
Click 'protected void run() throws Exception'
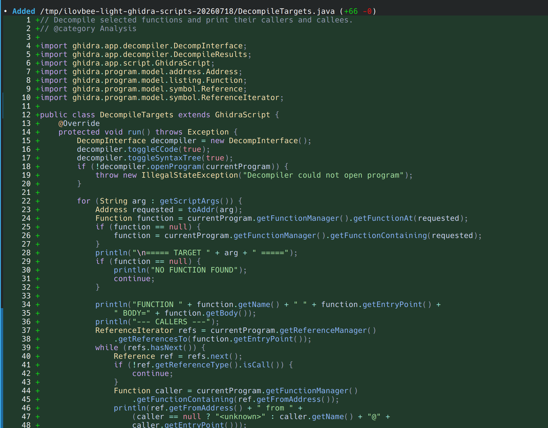[143, 132]
